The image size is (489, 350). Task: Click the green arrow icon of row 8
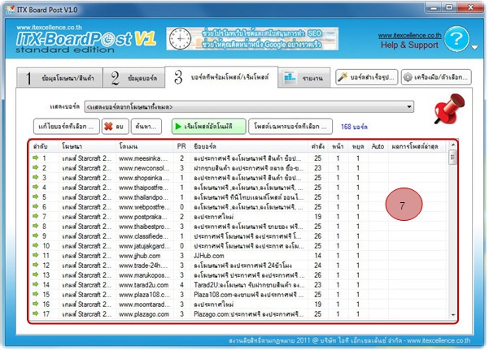(x=36, y=226)
